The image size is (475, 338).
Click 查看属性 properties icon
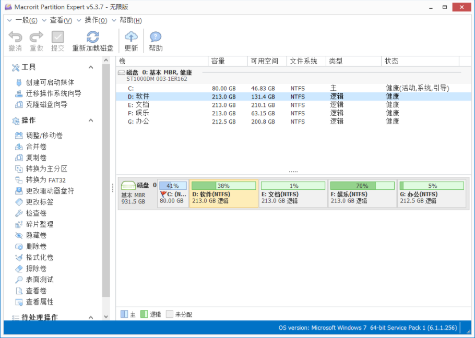19,302
